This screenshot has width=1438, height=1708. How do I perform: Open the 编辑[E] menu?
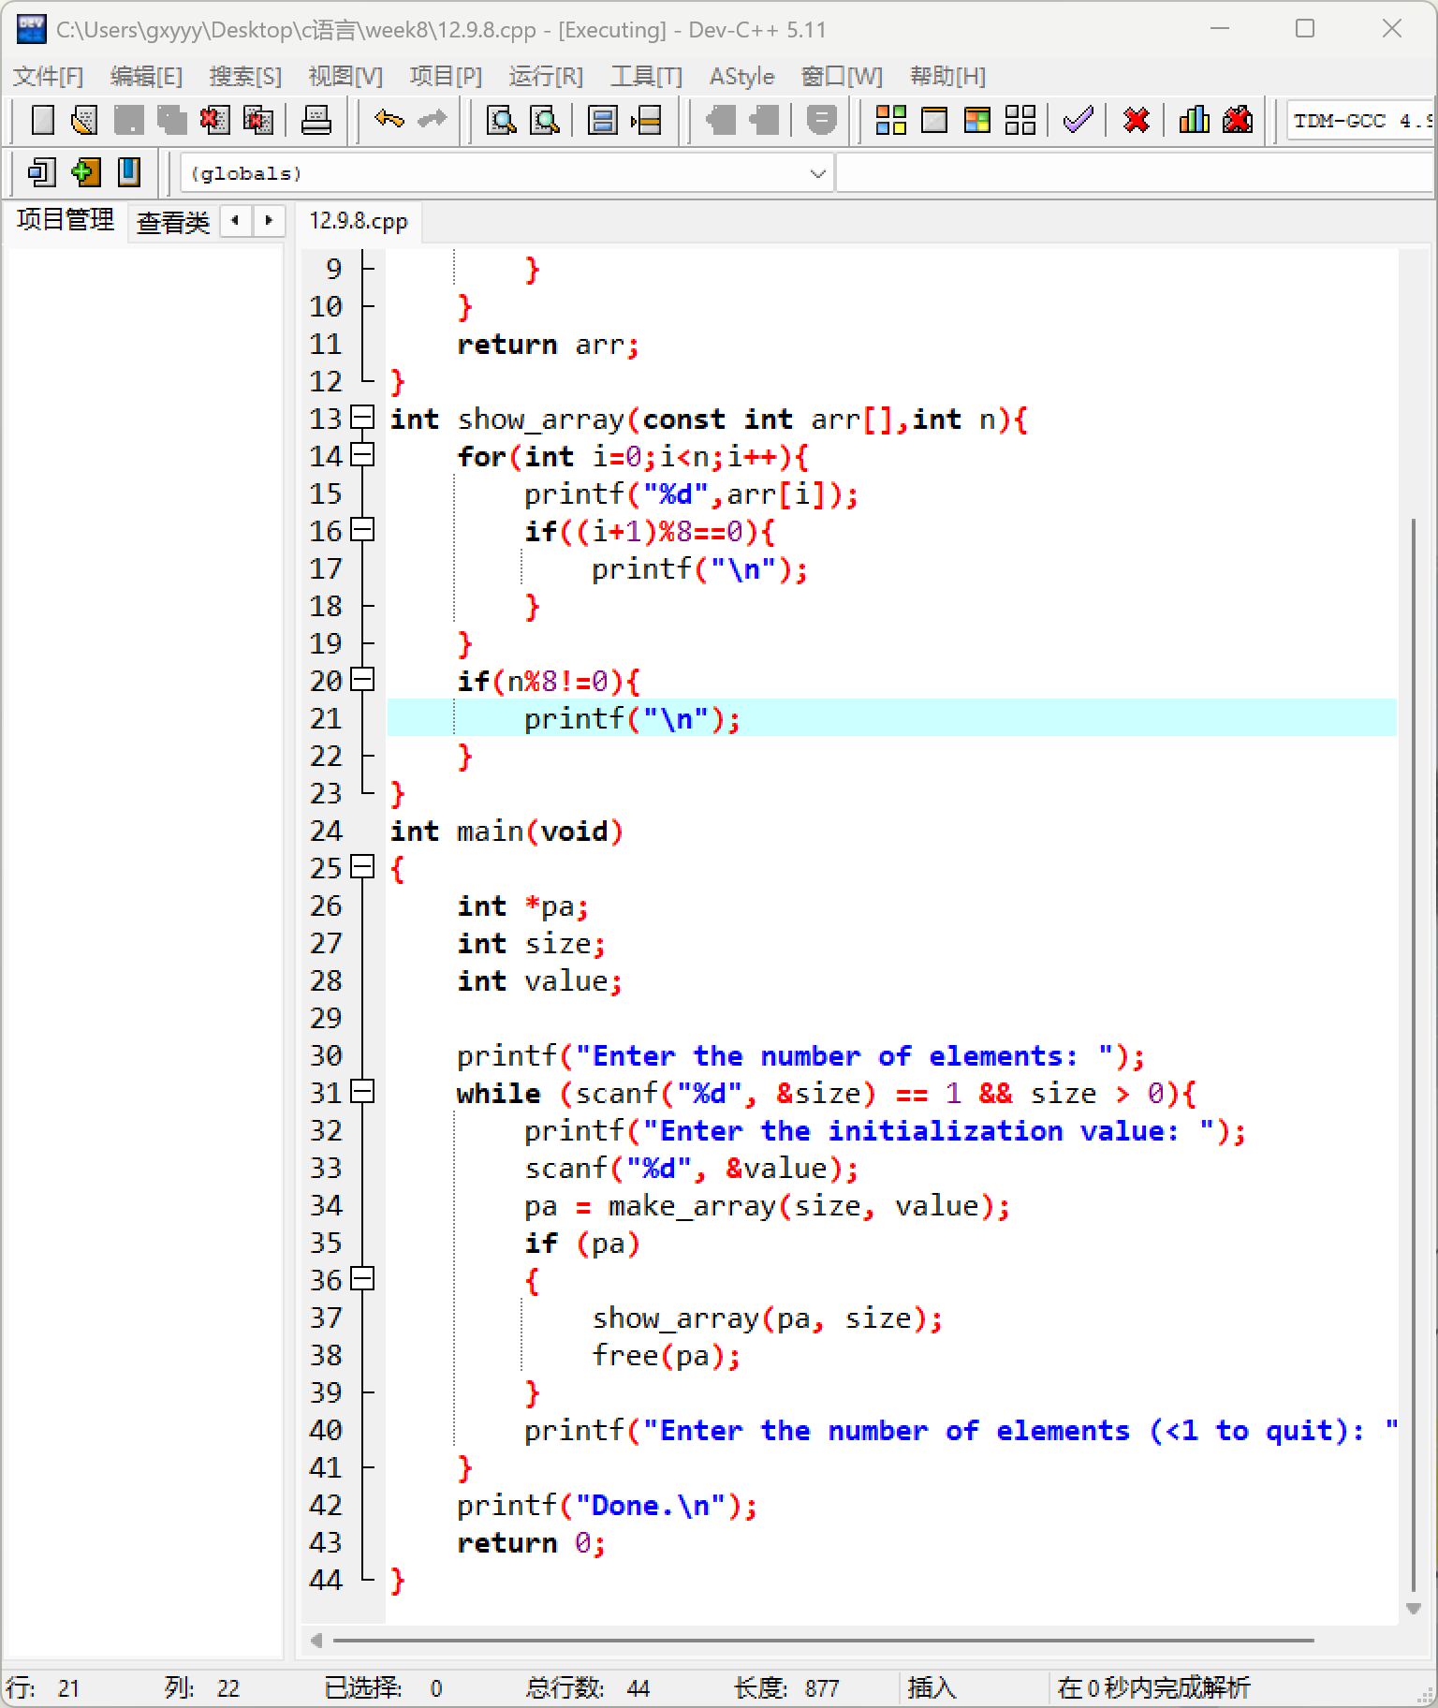[146, 76]
